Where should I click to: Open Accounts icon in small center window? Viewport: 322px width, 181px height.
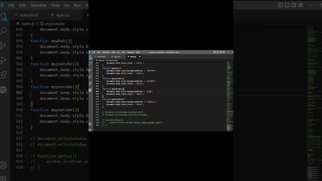[x=91, y=124]
